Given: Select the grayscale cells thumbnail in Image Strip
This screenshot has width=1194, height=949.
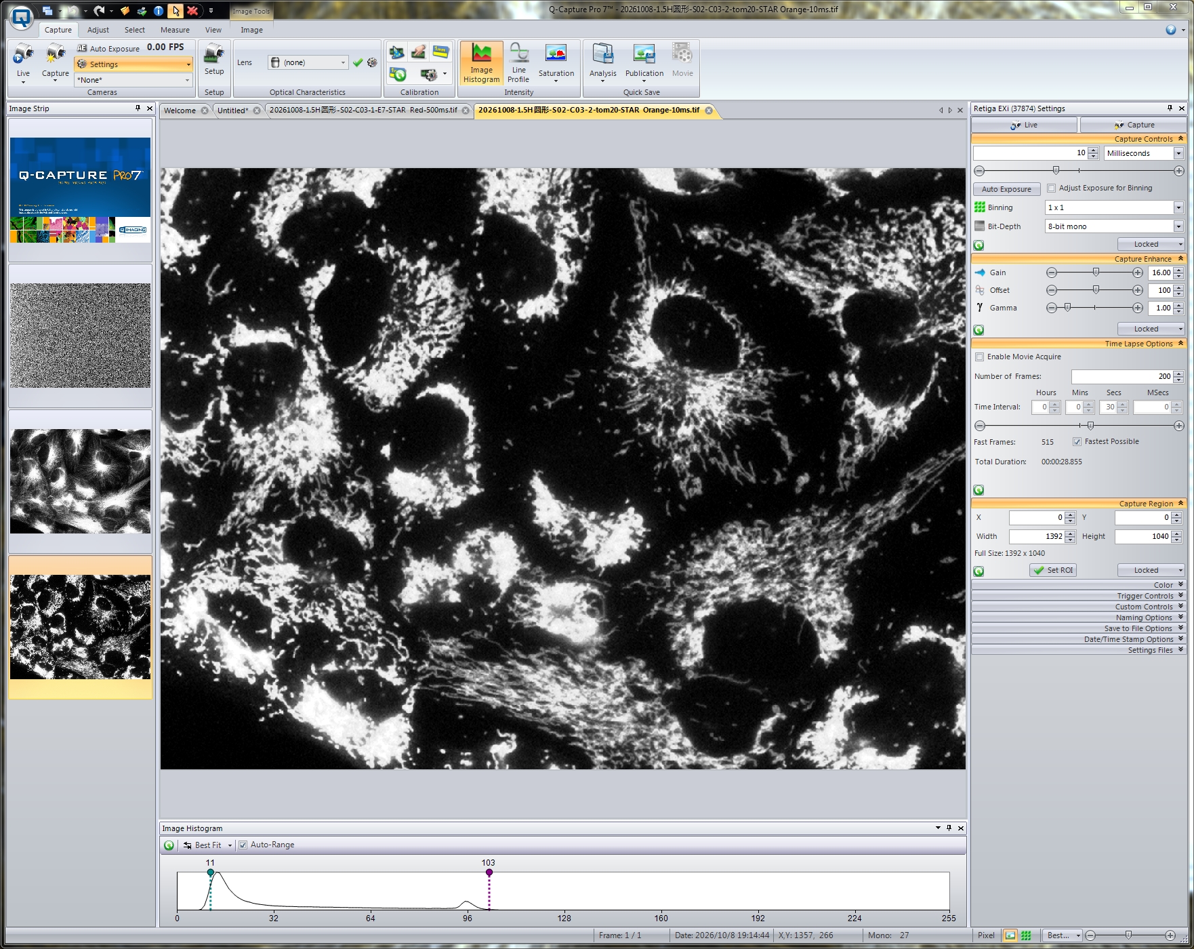Looking at the screenshot, I should pos(80,481).
